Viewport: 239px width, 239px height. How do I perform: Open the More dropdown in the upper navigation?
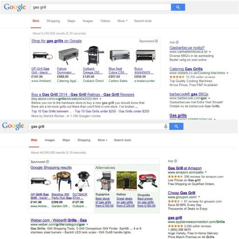[122, 21]
